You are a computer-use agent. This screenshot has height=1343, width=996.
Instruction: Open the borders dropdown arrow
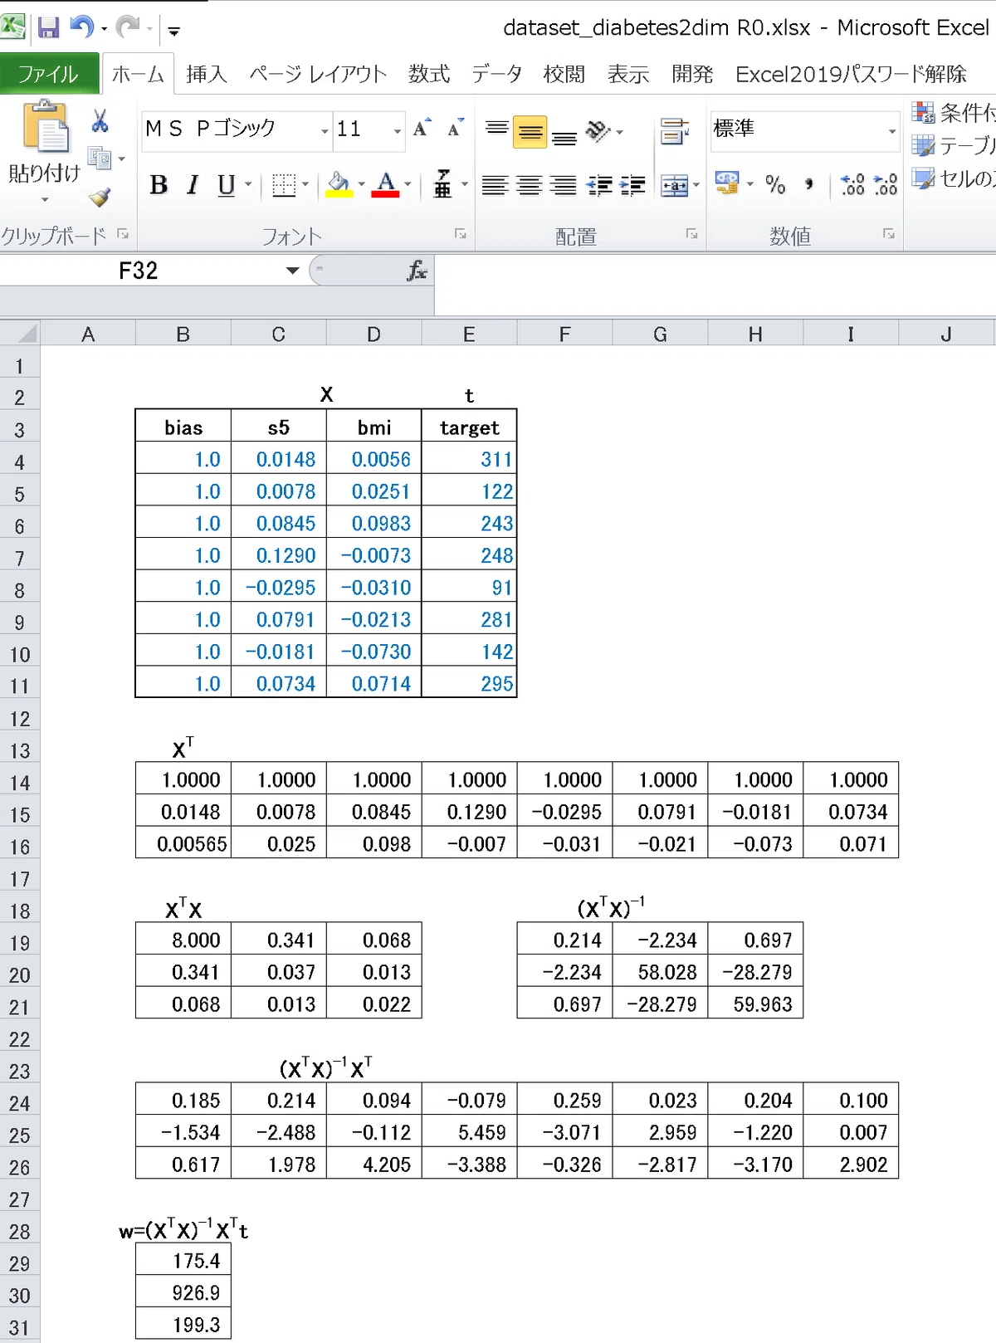point(305,184)
